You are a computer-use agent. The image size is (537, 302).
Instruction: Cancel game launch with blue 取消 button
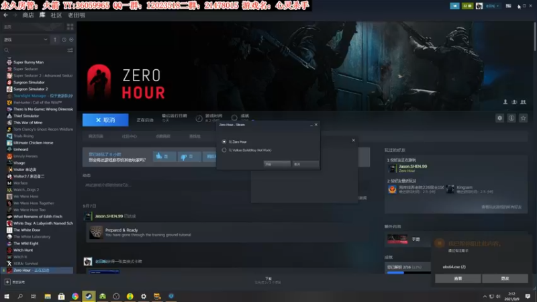[x=105, y=120]
